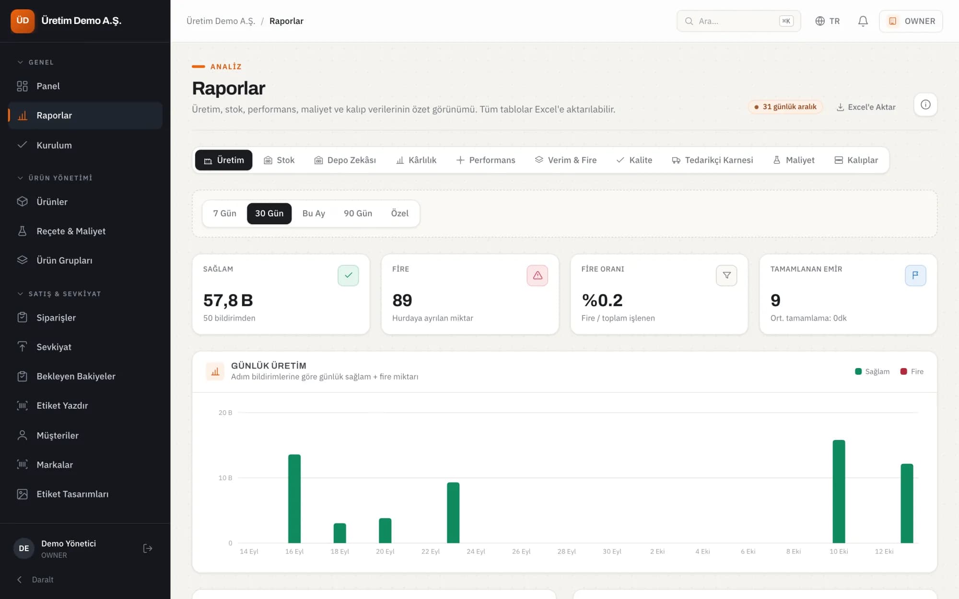Open the Verim & Fire tab
Viewport: 959px width, 599px height.
pyautogui.click(x=566, y=160)
